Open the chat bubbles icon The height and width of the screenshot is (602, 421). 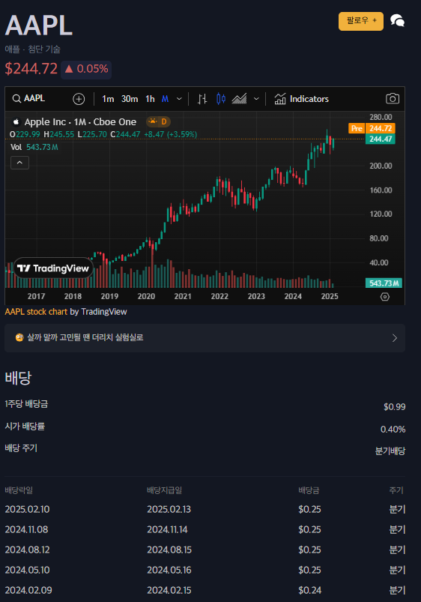point(397,20)
